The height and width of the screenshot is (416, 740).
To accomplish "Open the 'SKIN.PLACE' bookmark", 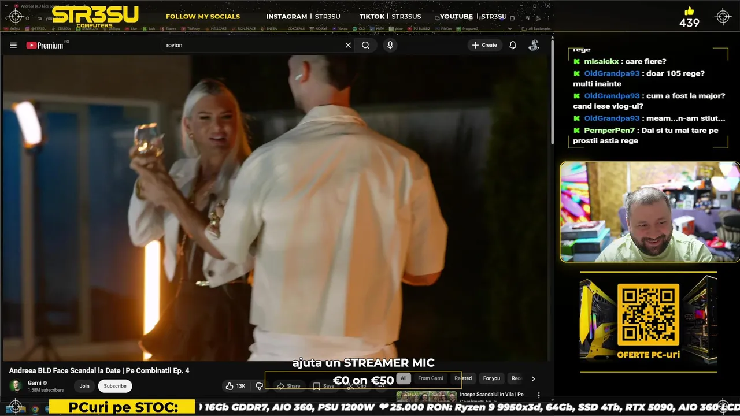I will coord(244,28).
